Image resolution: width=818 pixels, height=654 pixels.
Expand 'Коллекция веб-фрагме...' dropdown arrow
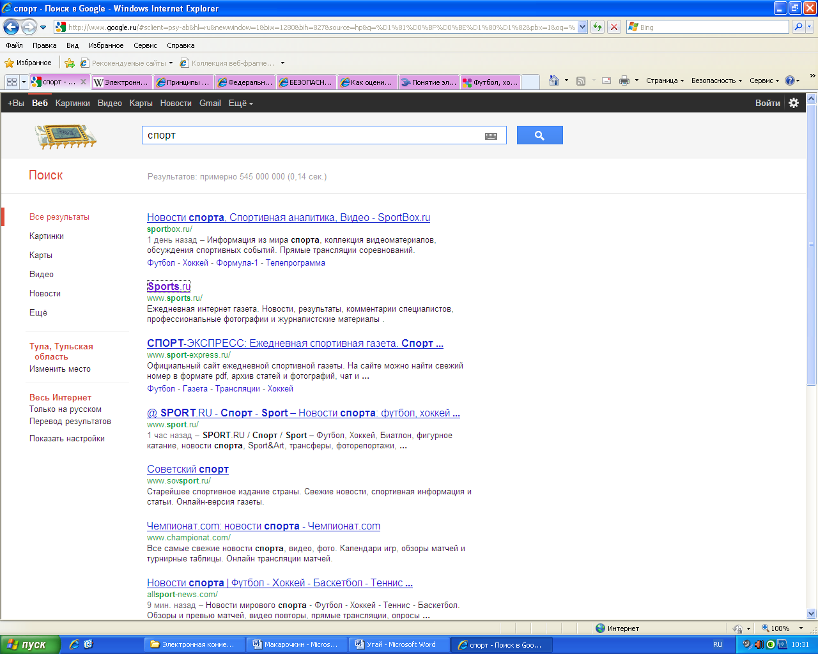(282, 63)
